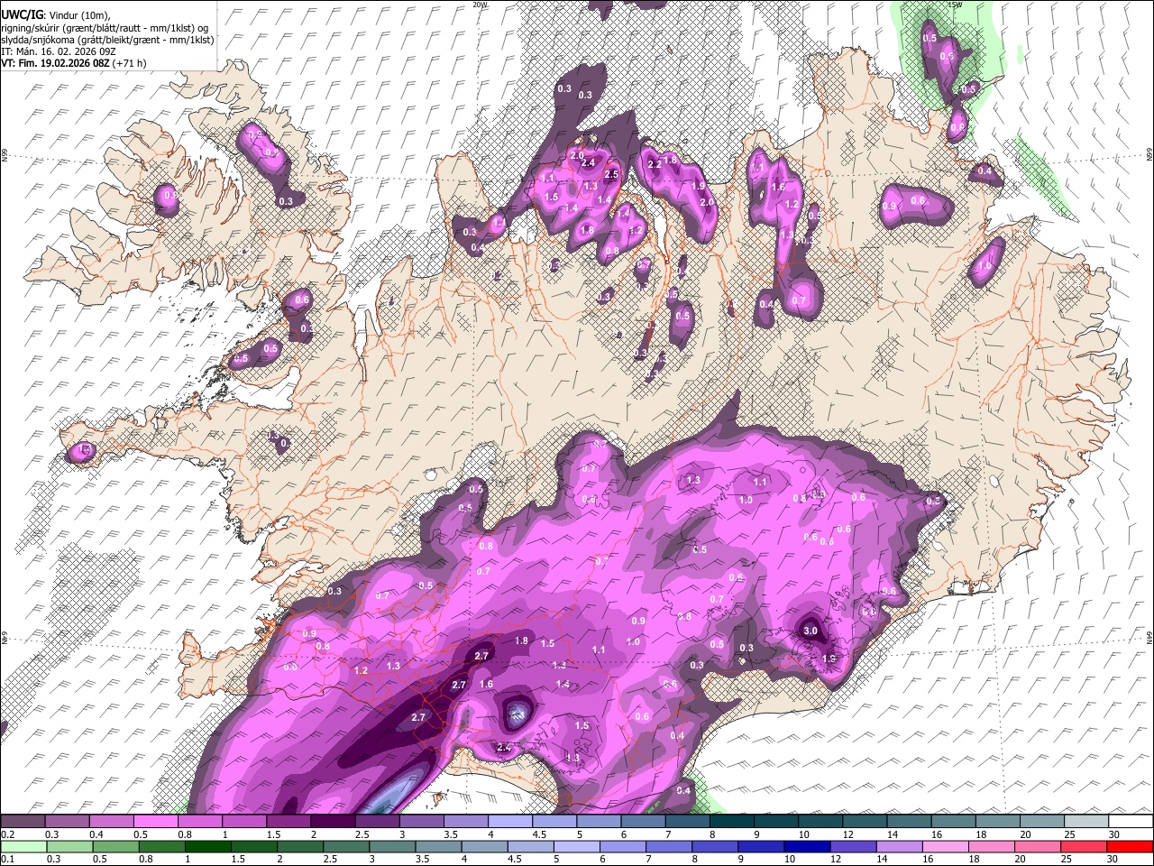Click the 15W longitude label at the top edge

point(955,5)
